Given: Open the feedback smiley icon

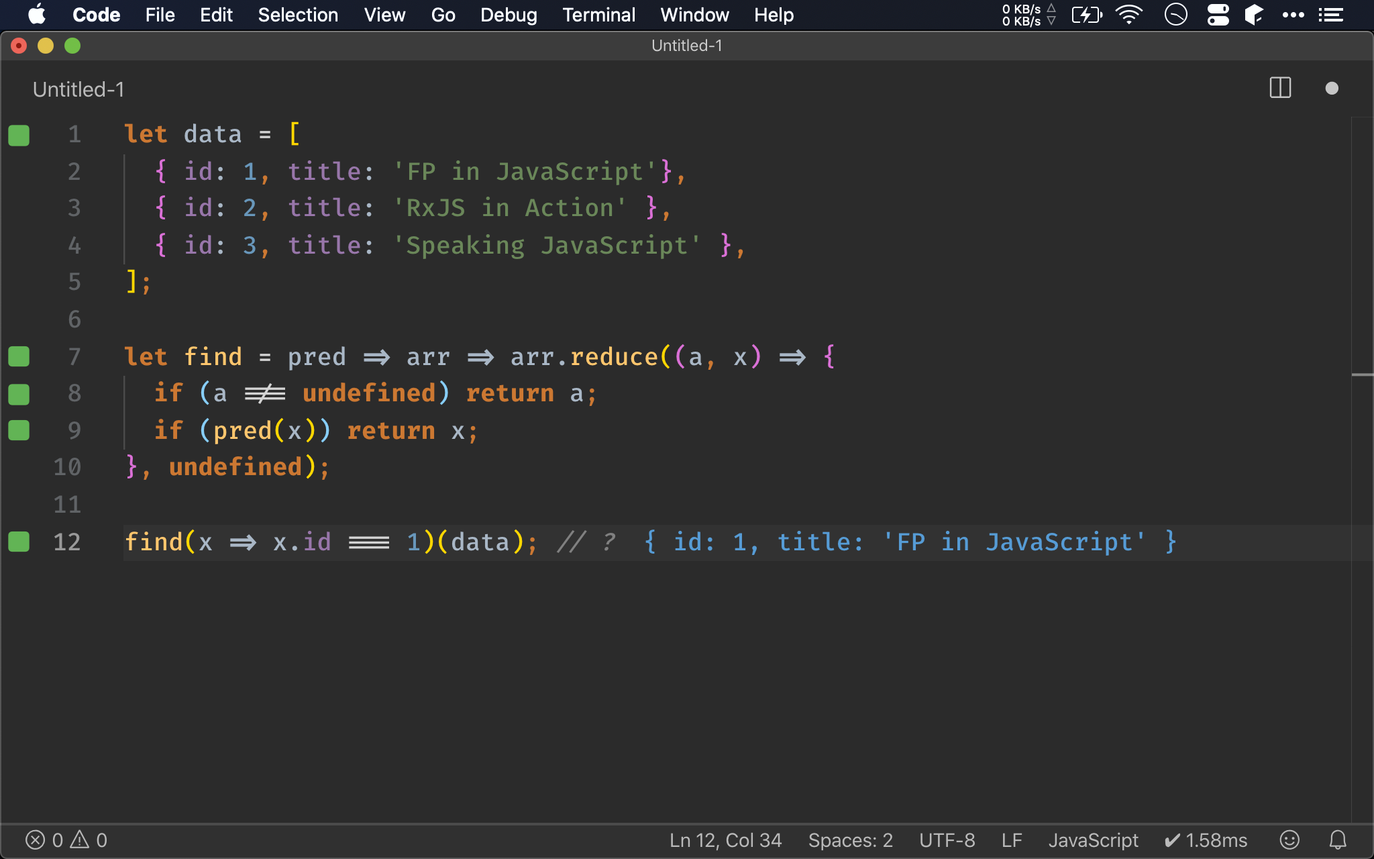Looking at the screenshot, I should (x=1289, y=840).
